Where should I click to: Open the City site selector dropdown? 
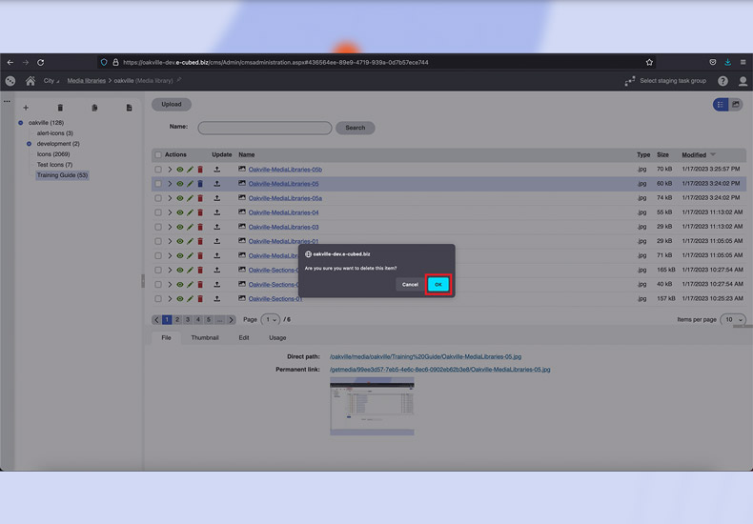(x=51, y=81)
